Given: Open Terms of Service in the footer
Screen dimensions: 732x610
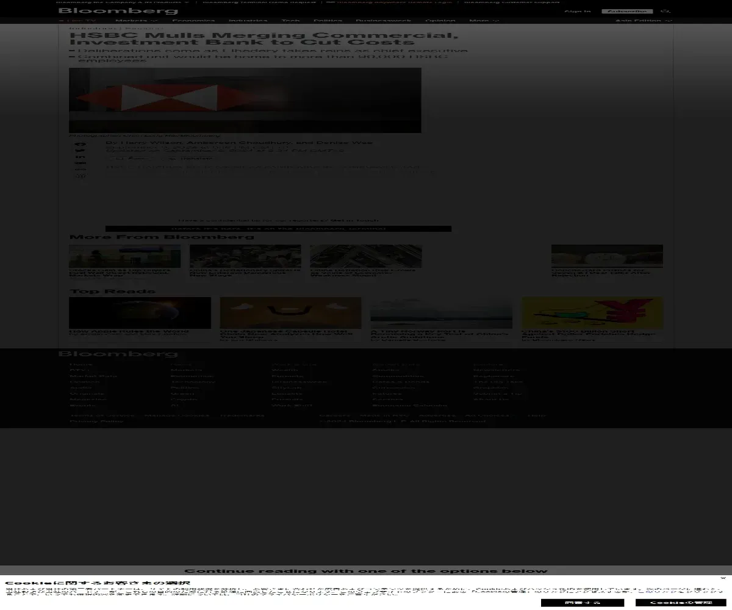Looking at the screenshot, I should 101,415.
